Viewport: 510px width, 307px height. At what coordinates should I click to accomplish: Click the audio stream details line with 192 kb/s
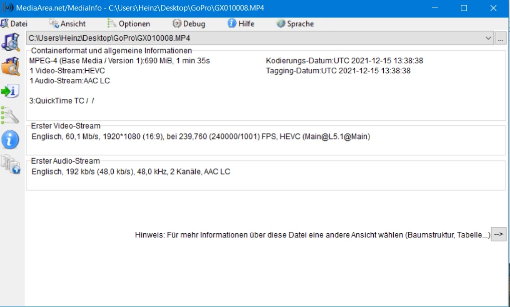pyautogui.click(x=131, y=172)
